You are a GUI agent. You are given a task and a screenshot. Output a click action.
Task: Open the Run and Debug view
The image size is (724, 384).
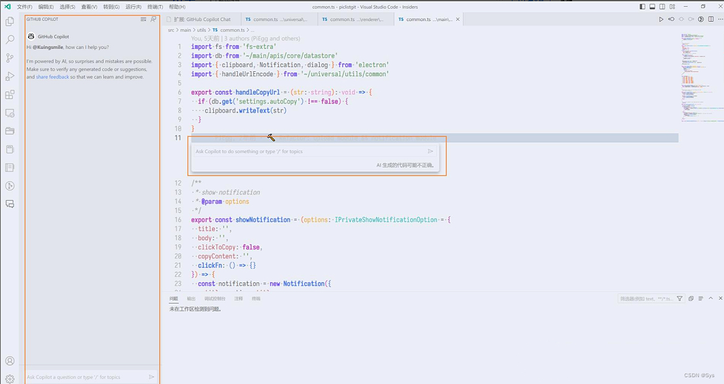(10, 76)
